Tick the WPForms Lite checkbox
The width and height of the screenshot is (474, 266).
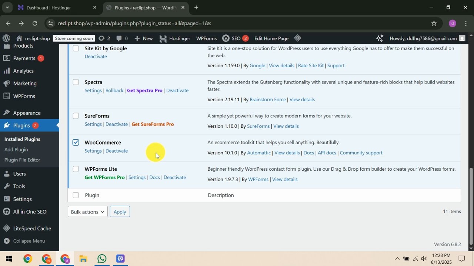pos(76,169)
